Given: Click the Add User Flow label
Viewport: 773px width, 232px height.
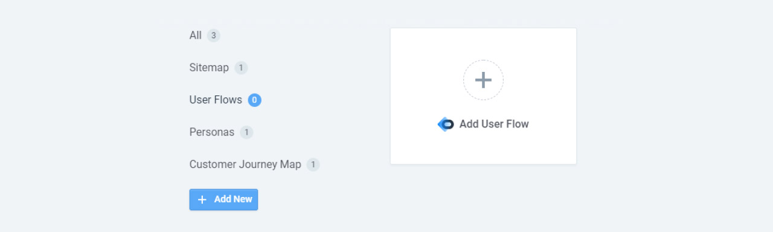Looking at the screenshot, I should point(494,124).
